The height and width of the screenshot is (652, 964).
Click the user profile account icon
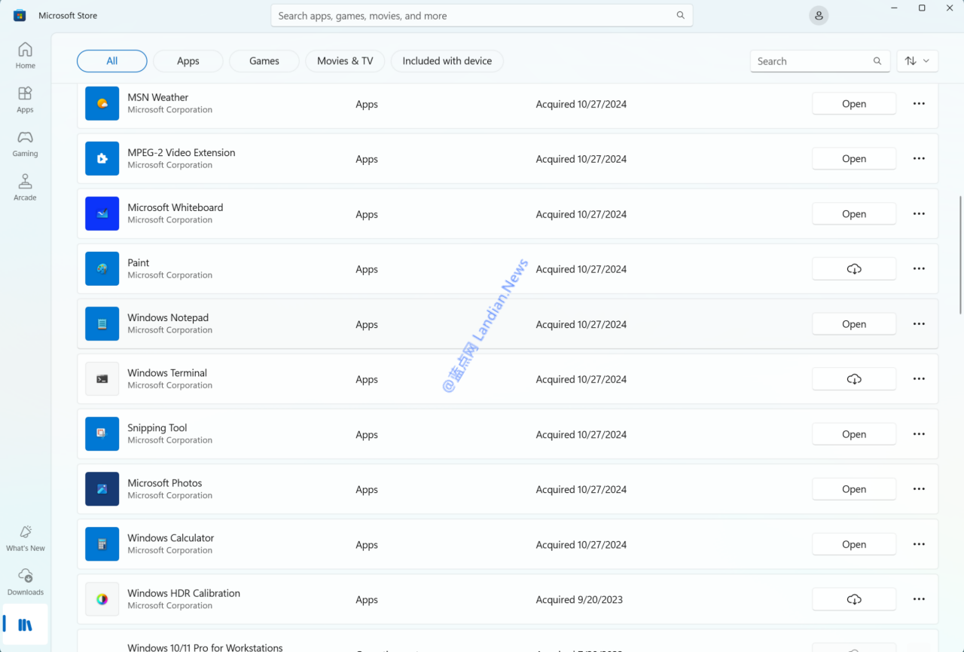(x=819, y=16)
